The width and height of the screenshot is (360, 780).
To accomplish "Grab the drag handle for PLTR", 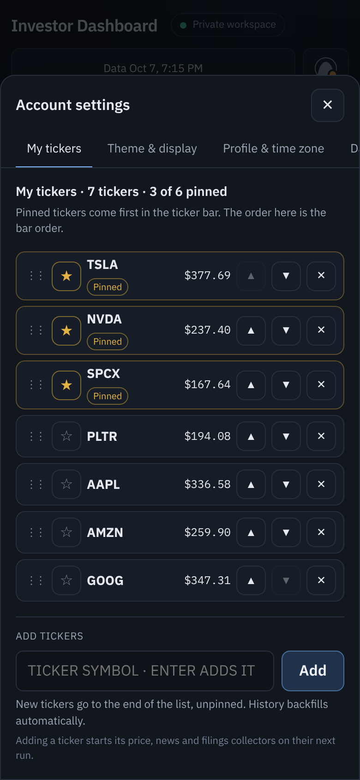I will coord(36,436).
